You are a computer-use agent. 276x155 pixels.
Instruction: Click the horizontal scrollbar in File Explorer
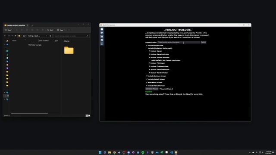tap(29, 114)
